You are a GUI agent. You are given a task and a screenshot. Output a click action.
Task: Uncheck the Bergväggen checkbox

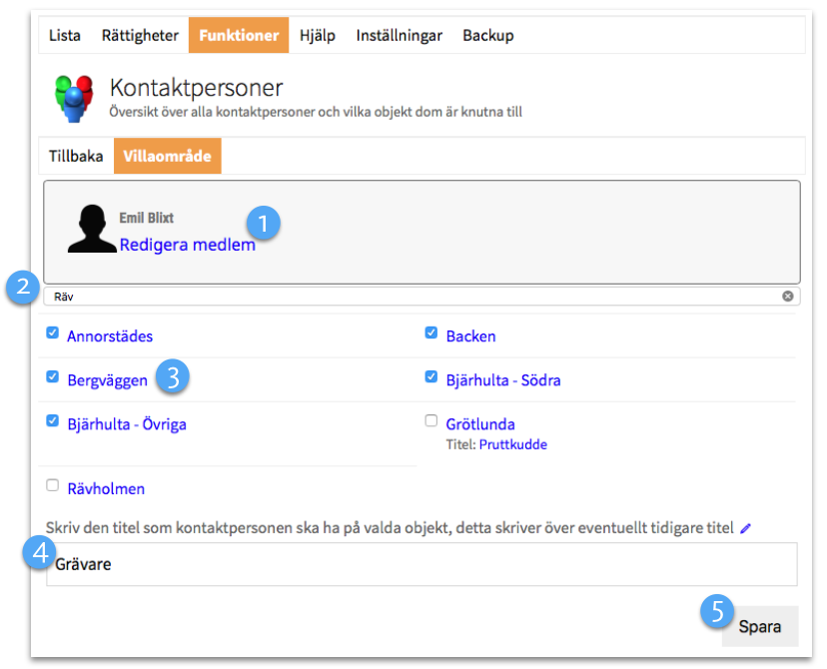coord(53,377)
